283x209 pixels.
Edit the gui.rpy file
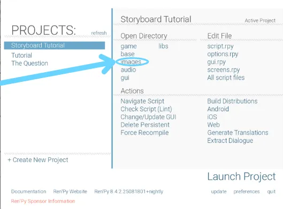(x=217, y=62)
